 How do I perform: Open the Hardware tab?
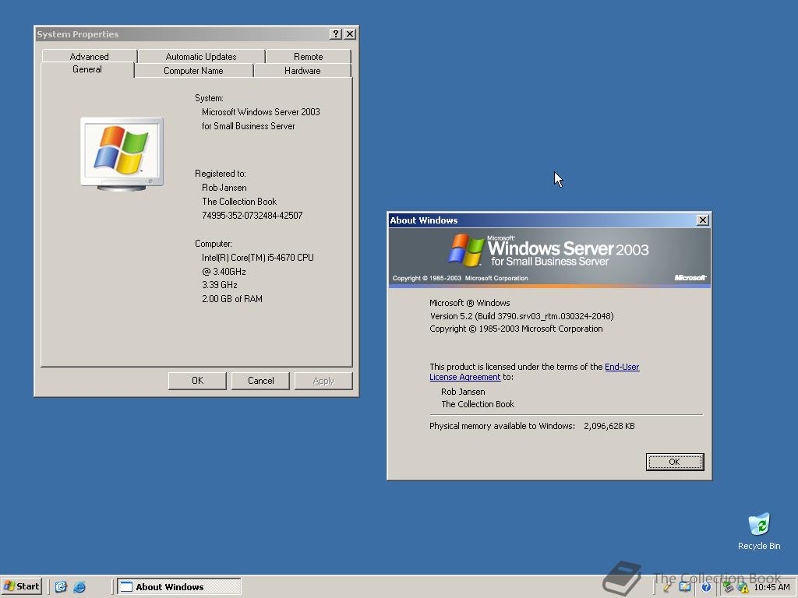tap(302, 71)
